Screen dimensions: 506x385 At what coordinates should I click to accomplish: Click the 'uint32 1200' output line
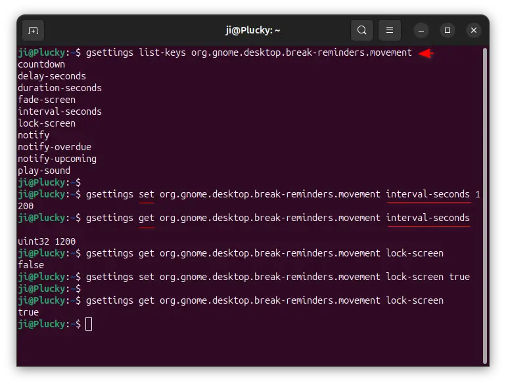point(47,241)
